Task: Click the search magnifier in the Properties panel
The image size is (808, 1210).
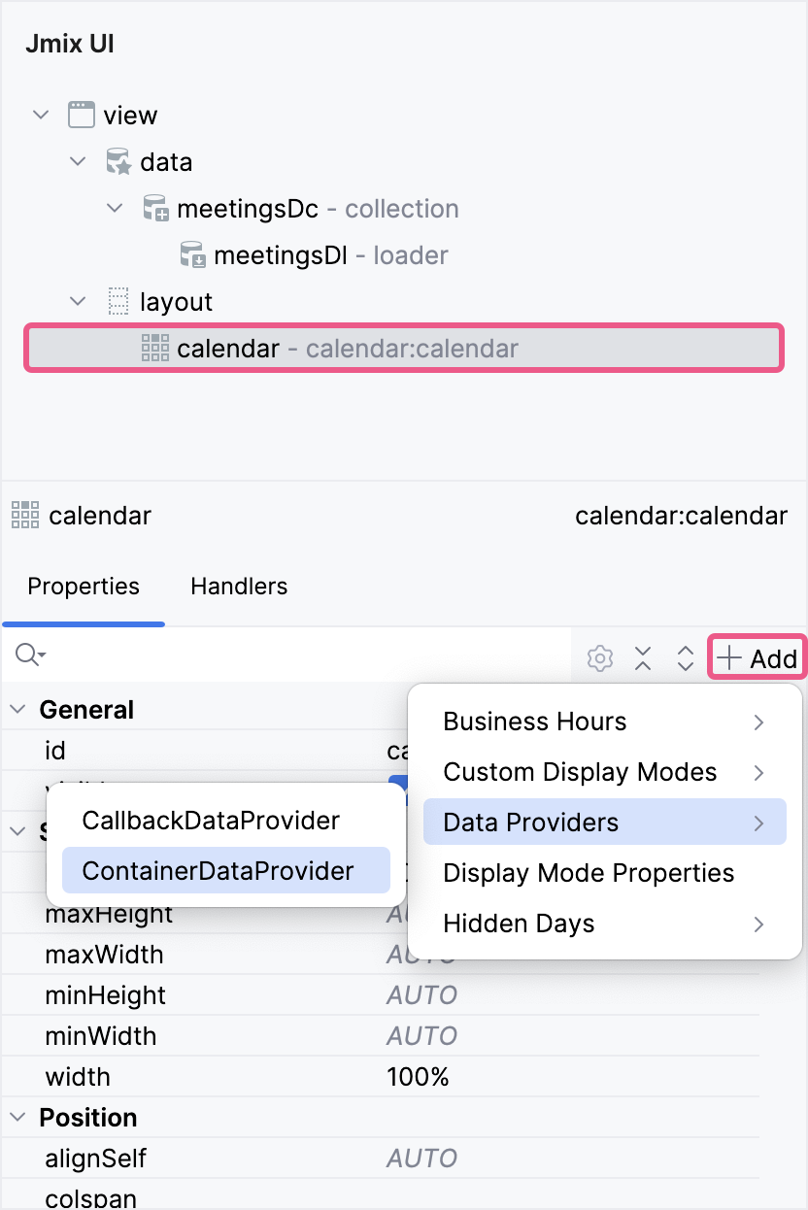Action: click(28, 655)
